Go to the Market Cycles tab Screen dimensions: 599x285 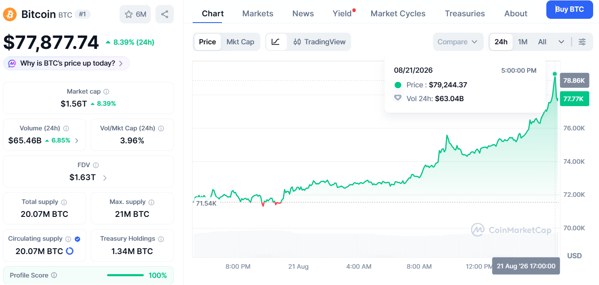[x=398, y=13]
